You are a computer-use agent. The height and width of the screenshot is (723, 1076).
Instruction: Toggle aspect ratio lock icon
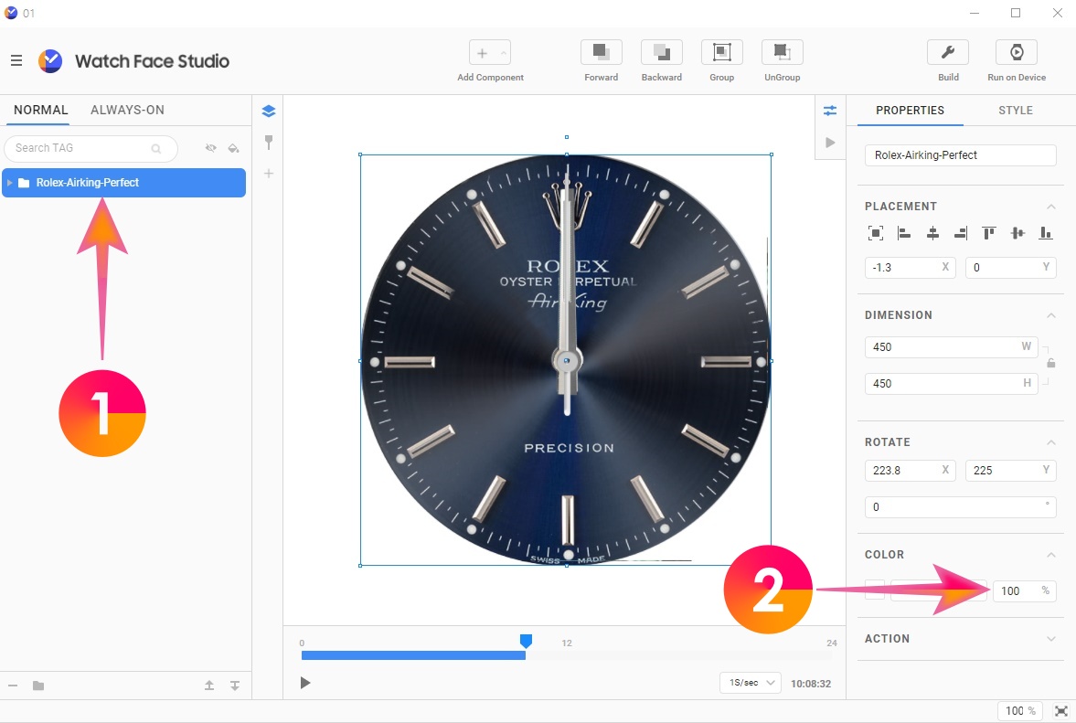pyautogui.click(x=1050, y=364)
